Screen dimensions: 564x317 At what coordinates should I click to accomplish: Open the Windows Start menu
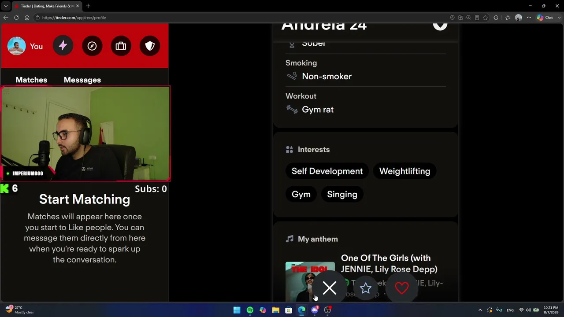tap(237, 310)
